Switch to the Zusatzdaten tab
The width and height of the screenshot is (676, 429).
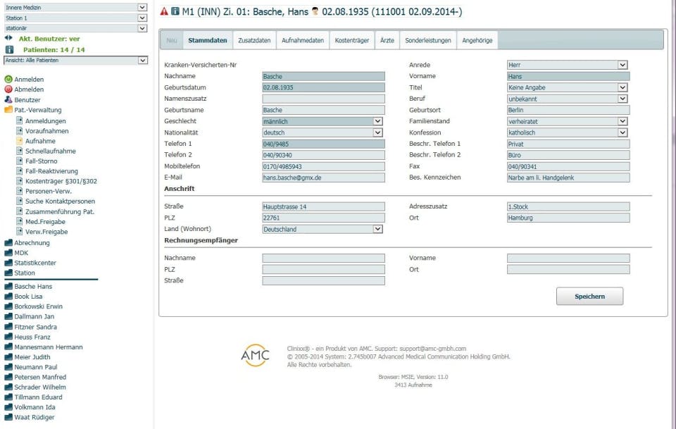(x=254, y=40)
